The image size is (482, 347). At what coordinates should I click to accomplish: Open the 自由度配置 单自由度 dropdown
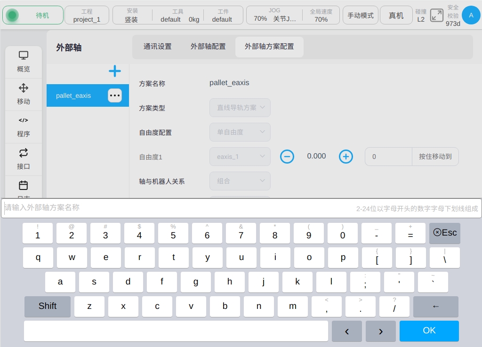pos(240,132)
